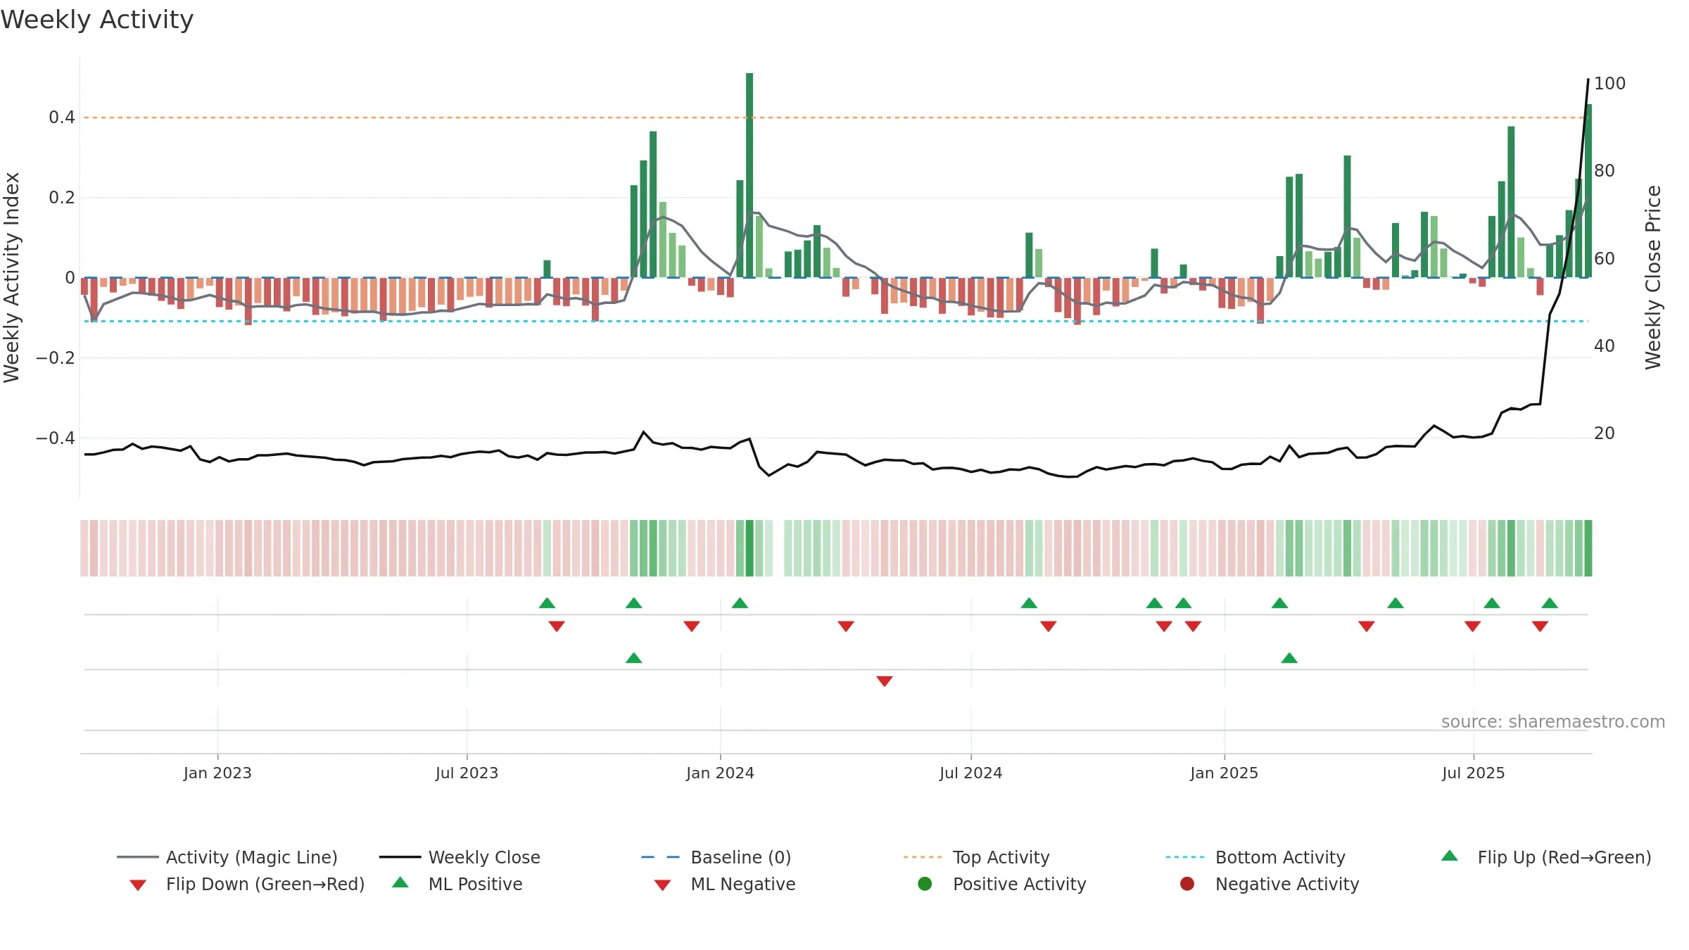Viewport: 1689px width, 950px height.
Task: Click the Jul 2025 axis label
Action: pos(1473,773)
